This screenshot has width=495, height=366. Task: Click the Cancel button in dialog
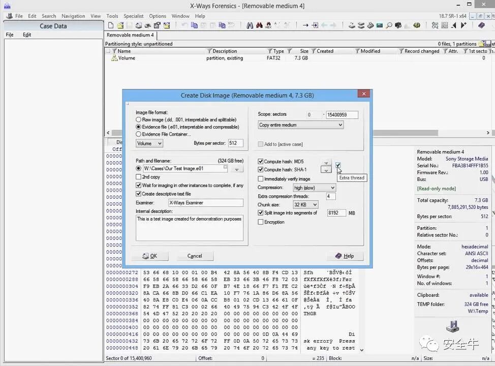[195, 256]
